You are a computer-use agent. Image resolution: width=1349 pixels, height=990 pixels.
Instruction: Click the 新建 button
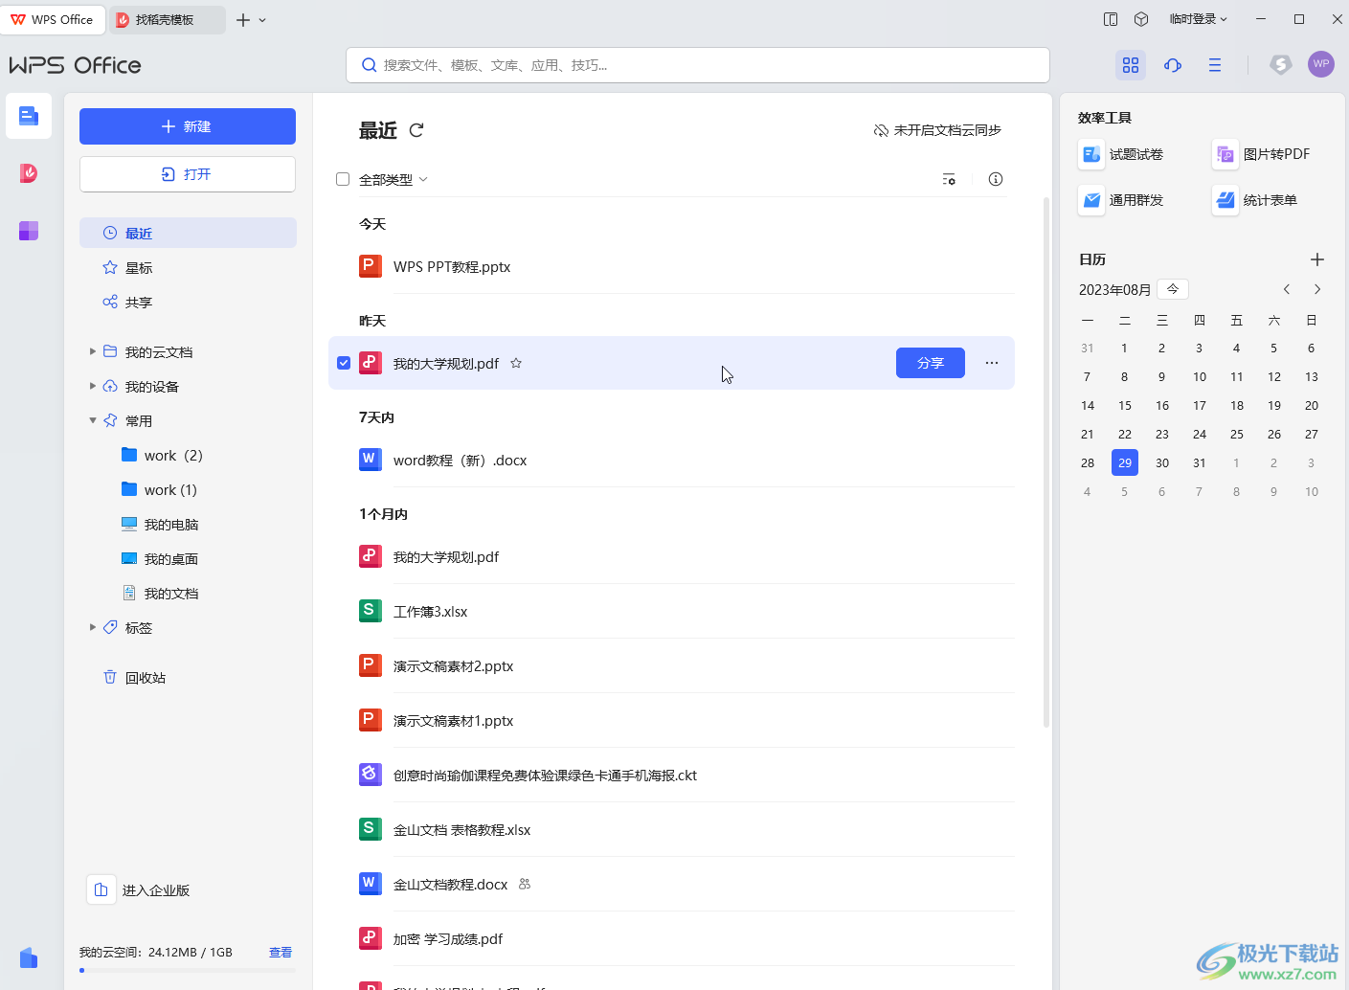click(188, 126)
